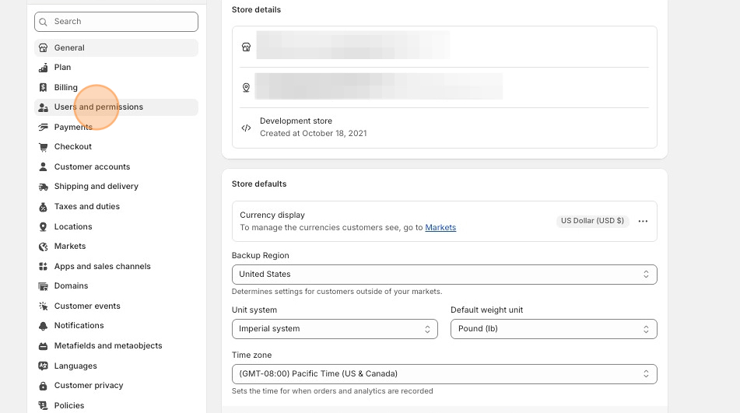Follow the Markets link in Currency display
740x413 pixels.
pos(440,228)
